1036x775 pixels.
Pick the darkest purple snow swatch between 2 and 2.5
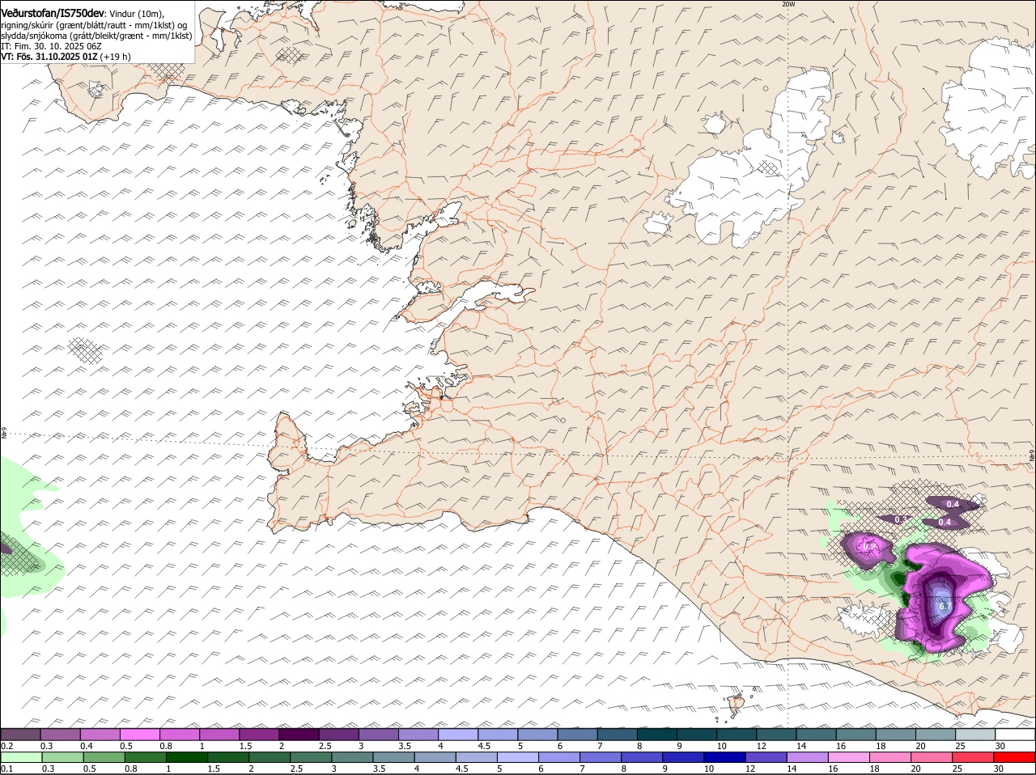pos(299,735)
